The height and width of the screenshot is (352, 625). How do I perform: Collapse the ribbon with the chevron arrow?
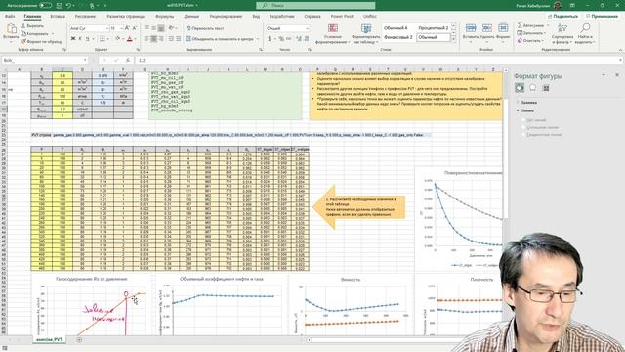(621, 50)
